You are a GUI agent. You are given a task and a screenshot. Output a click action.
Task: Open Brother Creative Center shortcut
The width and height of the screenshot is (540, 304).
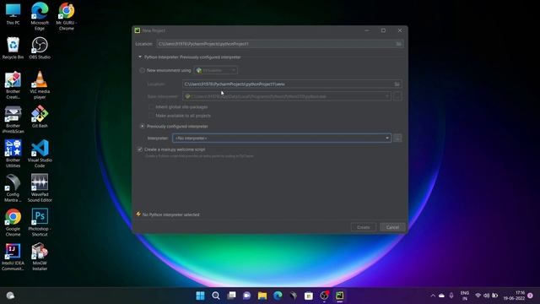pyautogui.click(x=13, y=85)
